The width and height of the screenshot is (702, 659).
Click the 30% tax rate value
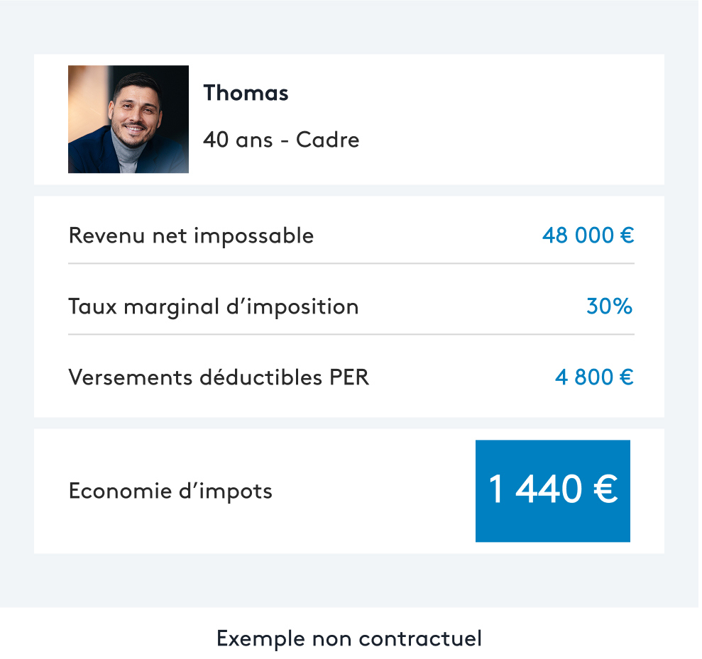(609, 306)
